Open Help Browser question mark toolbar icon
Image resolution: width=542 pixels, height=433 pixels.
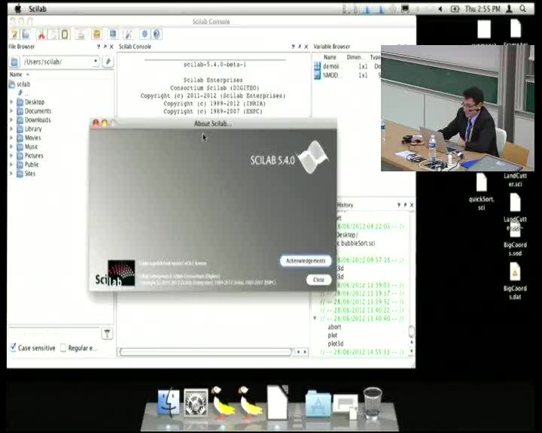click(x=157, y=34)
